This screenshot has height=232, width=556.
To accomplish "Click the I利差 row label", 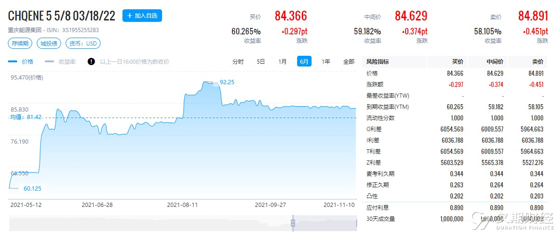I will pyautogui.click(x=373, y=140).
